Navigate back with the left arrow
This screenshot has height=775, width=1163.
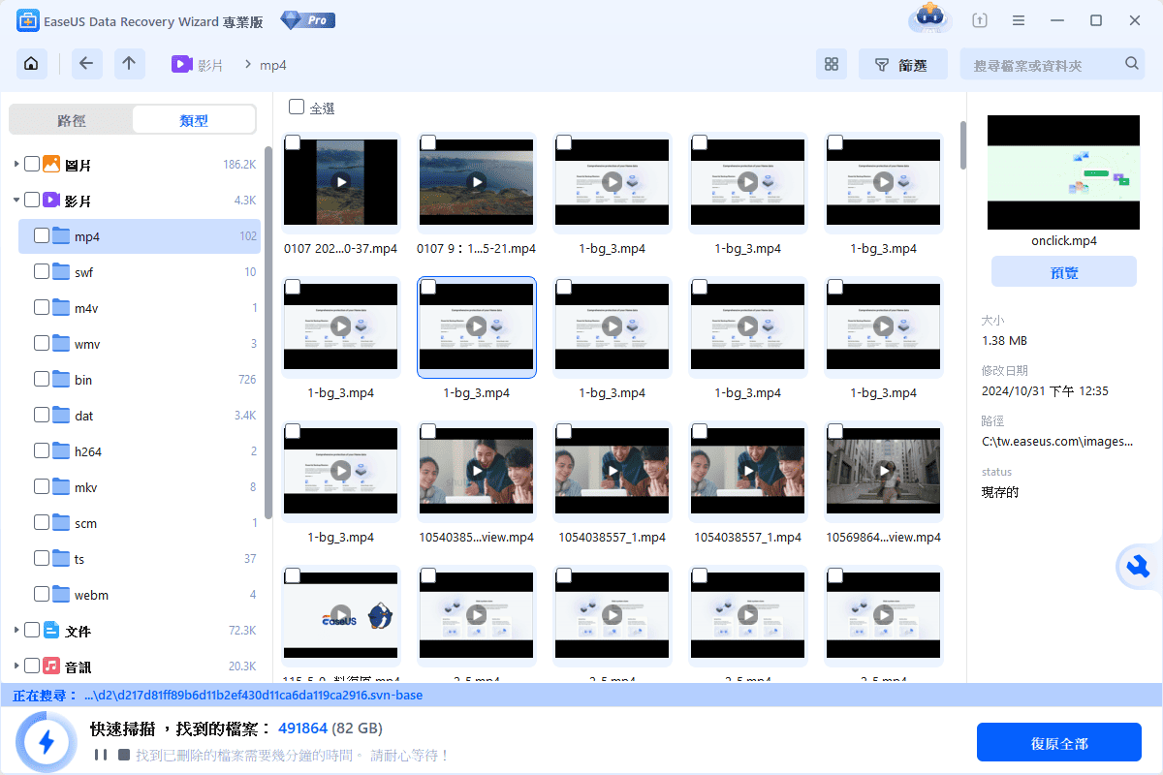86,64
